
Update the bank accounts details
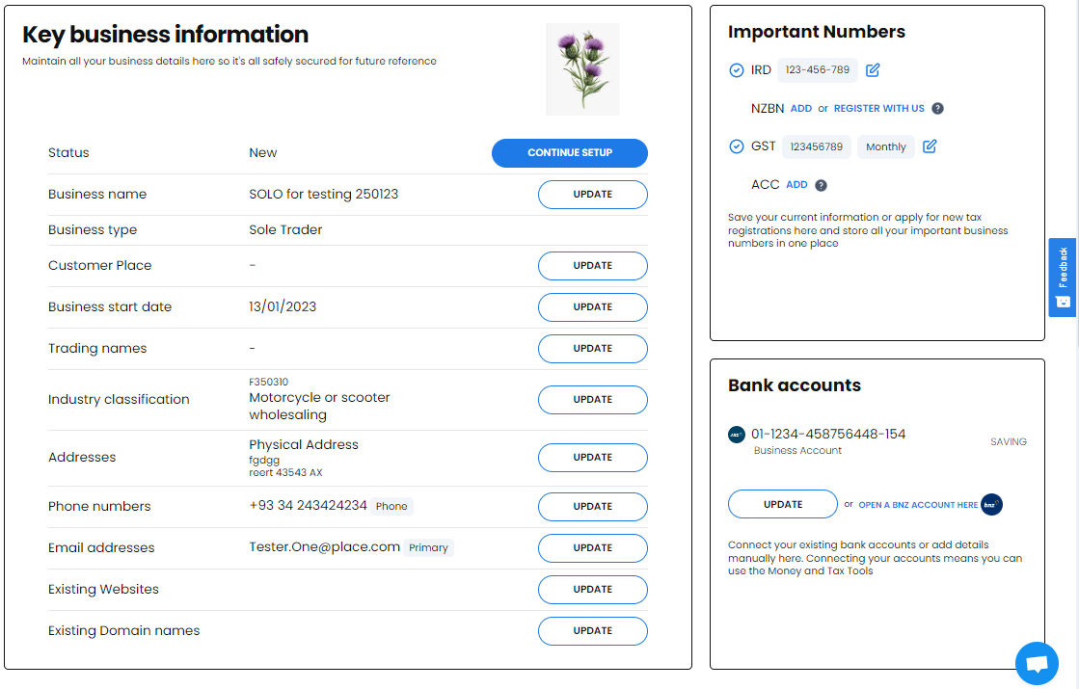tap(783, 504)
